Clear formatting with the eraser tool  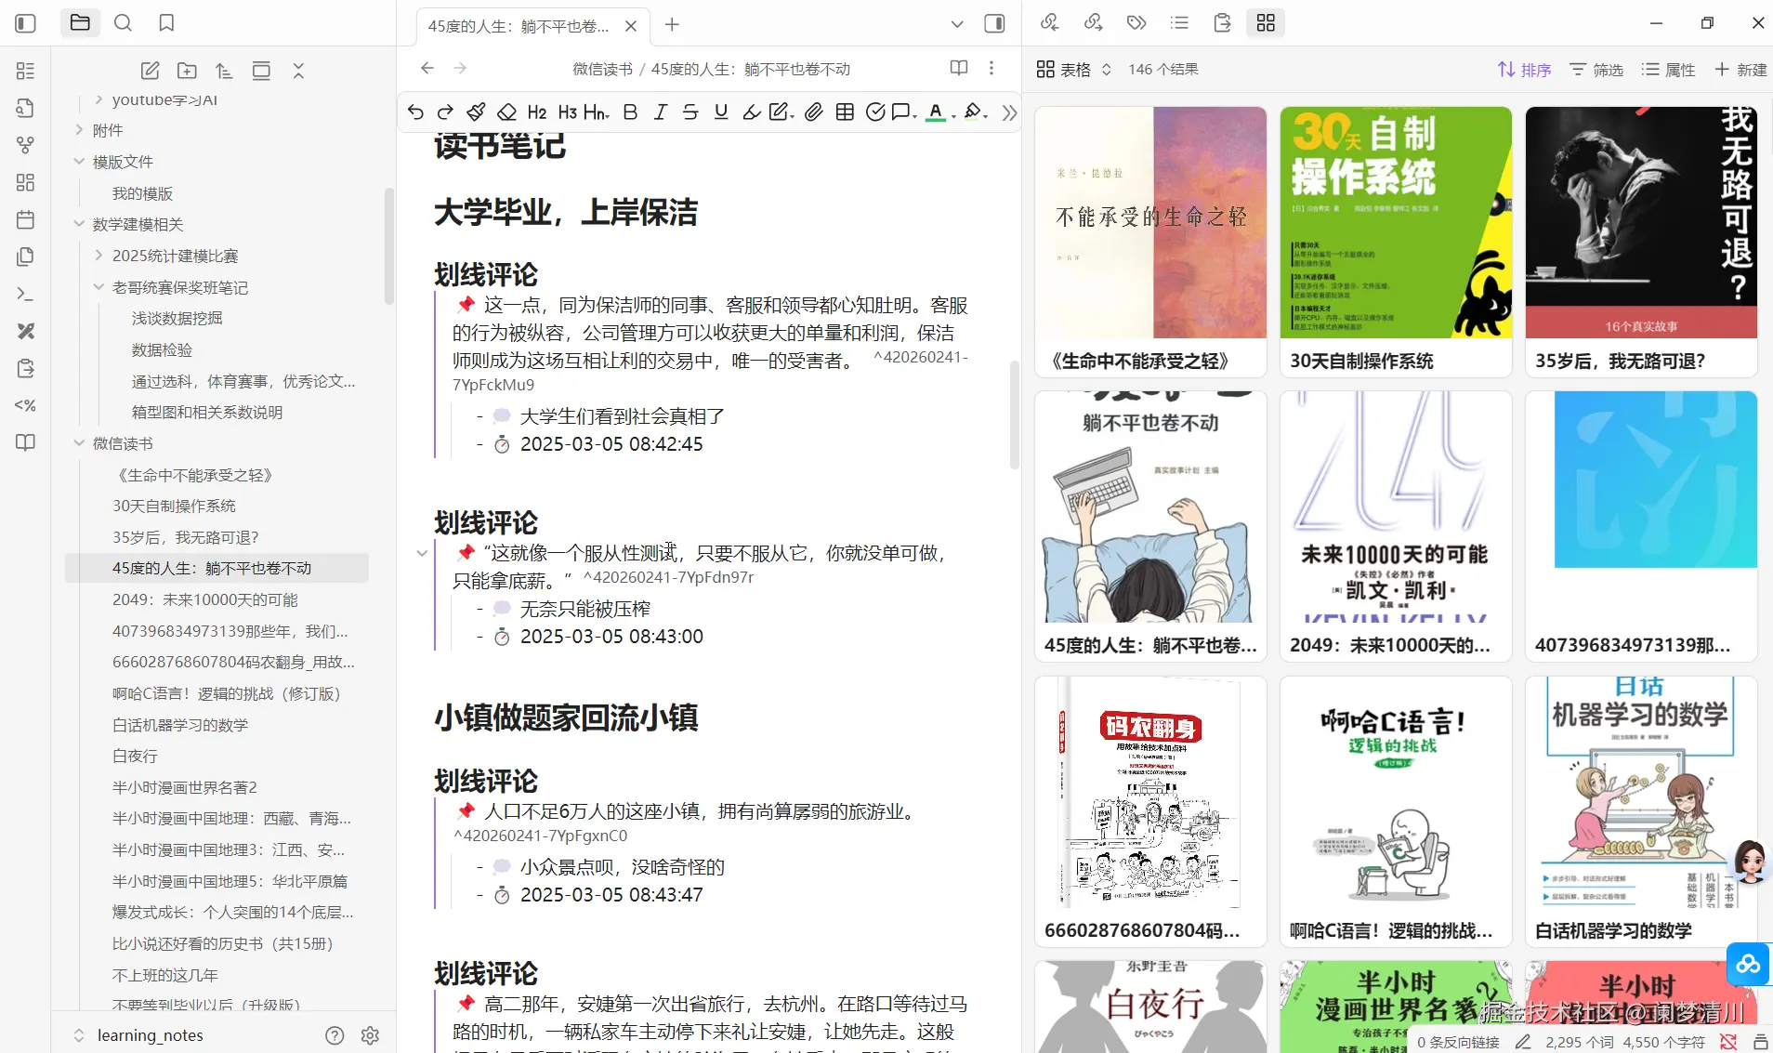pos(506,112)
